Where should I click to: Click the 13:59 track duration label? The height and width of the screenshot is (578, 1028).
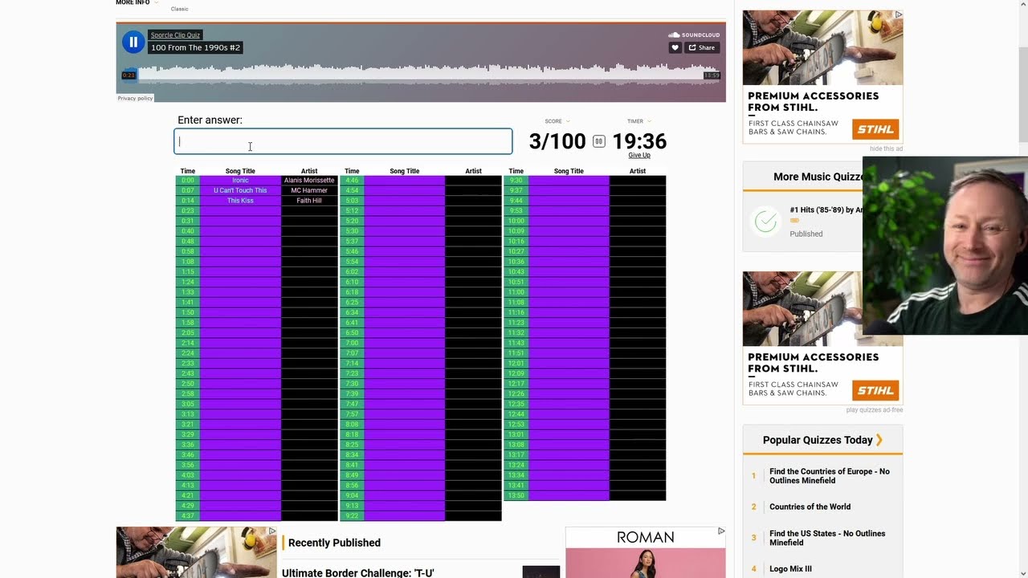[x=712, y=75]
